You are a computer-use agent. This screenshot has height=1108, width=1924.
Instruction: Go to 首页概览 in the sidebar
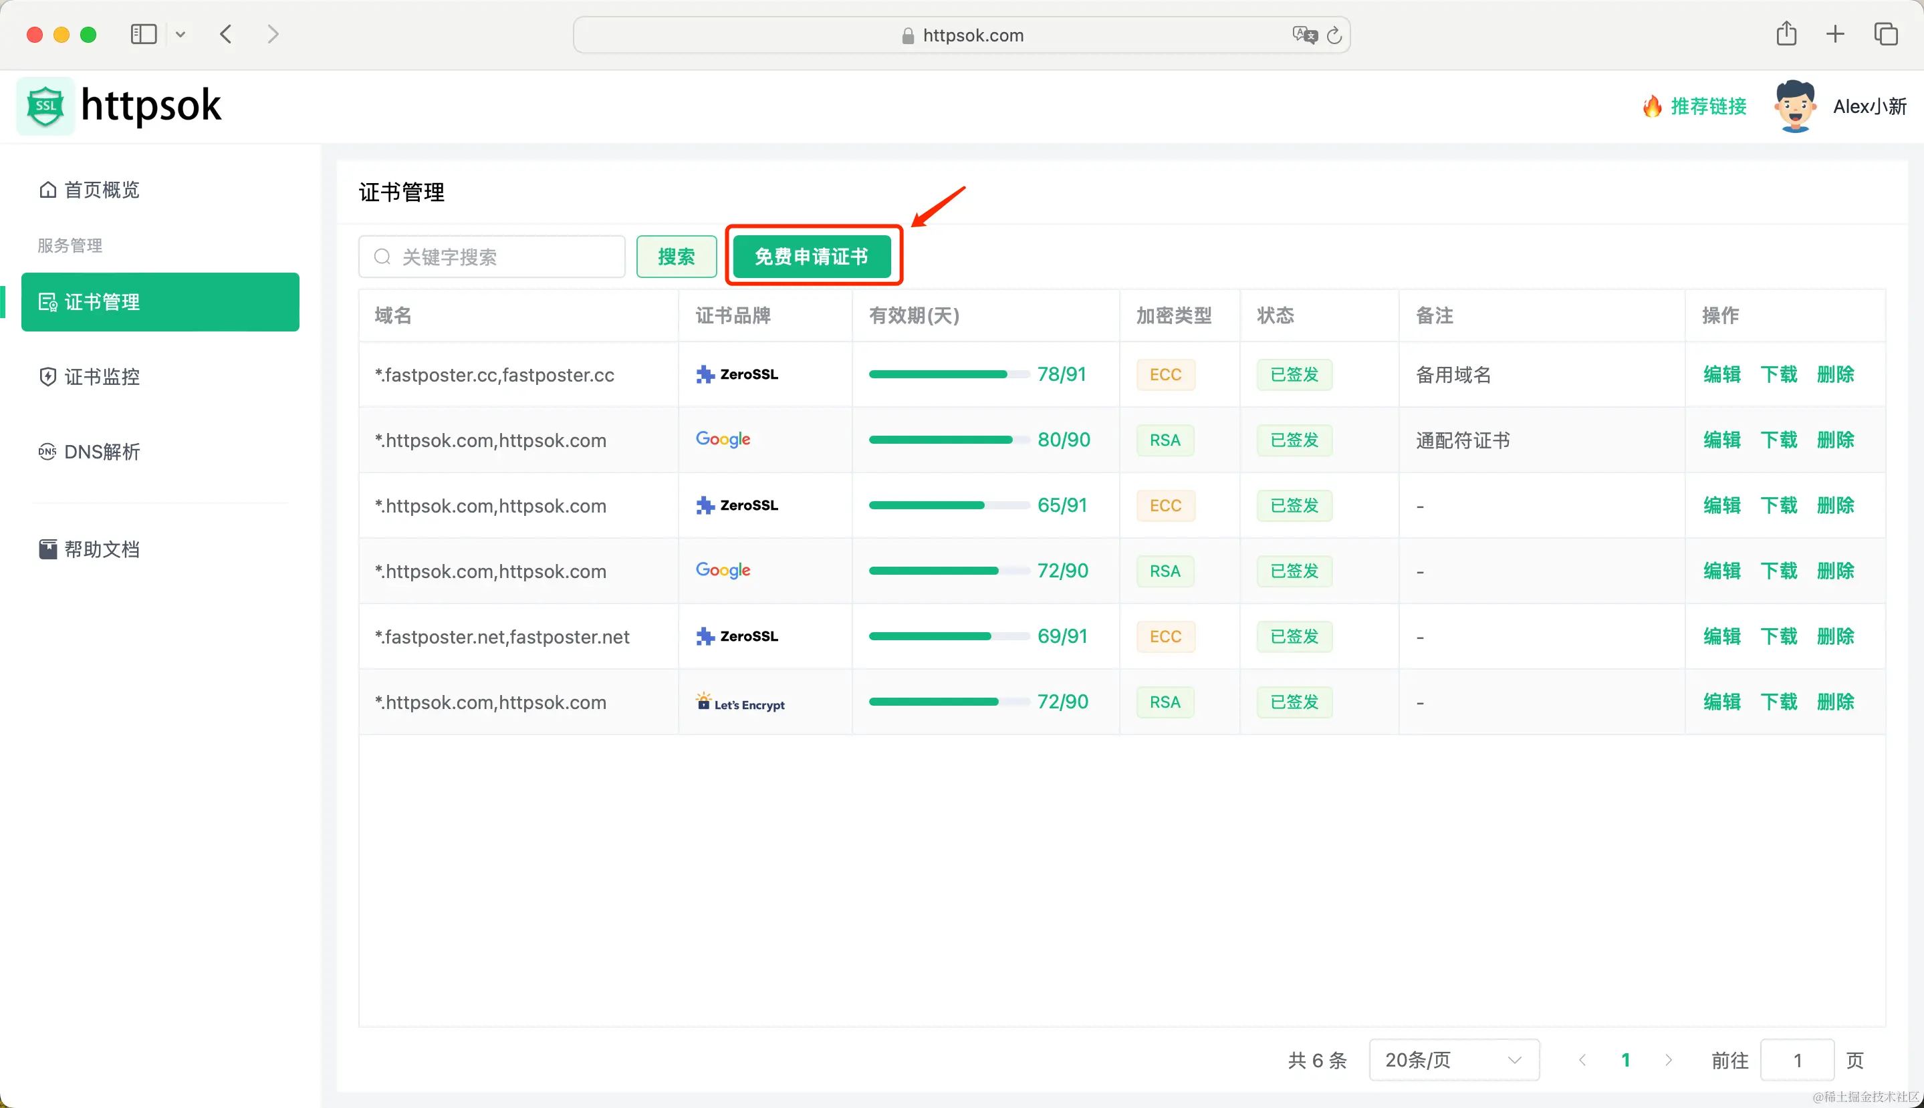click(x=101, y=190)
